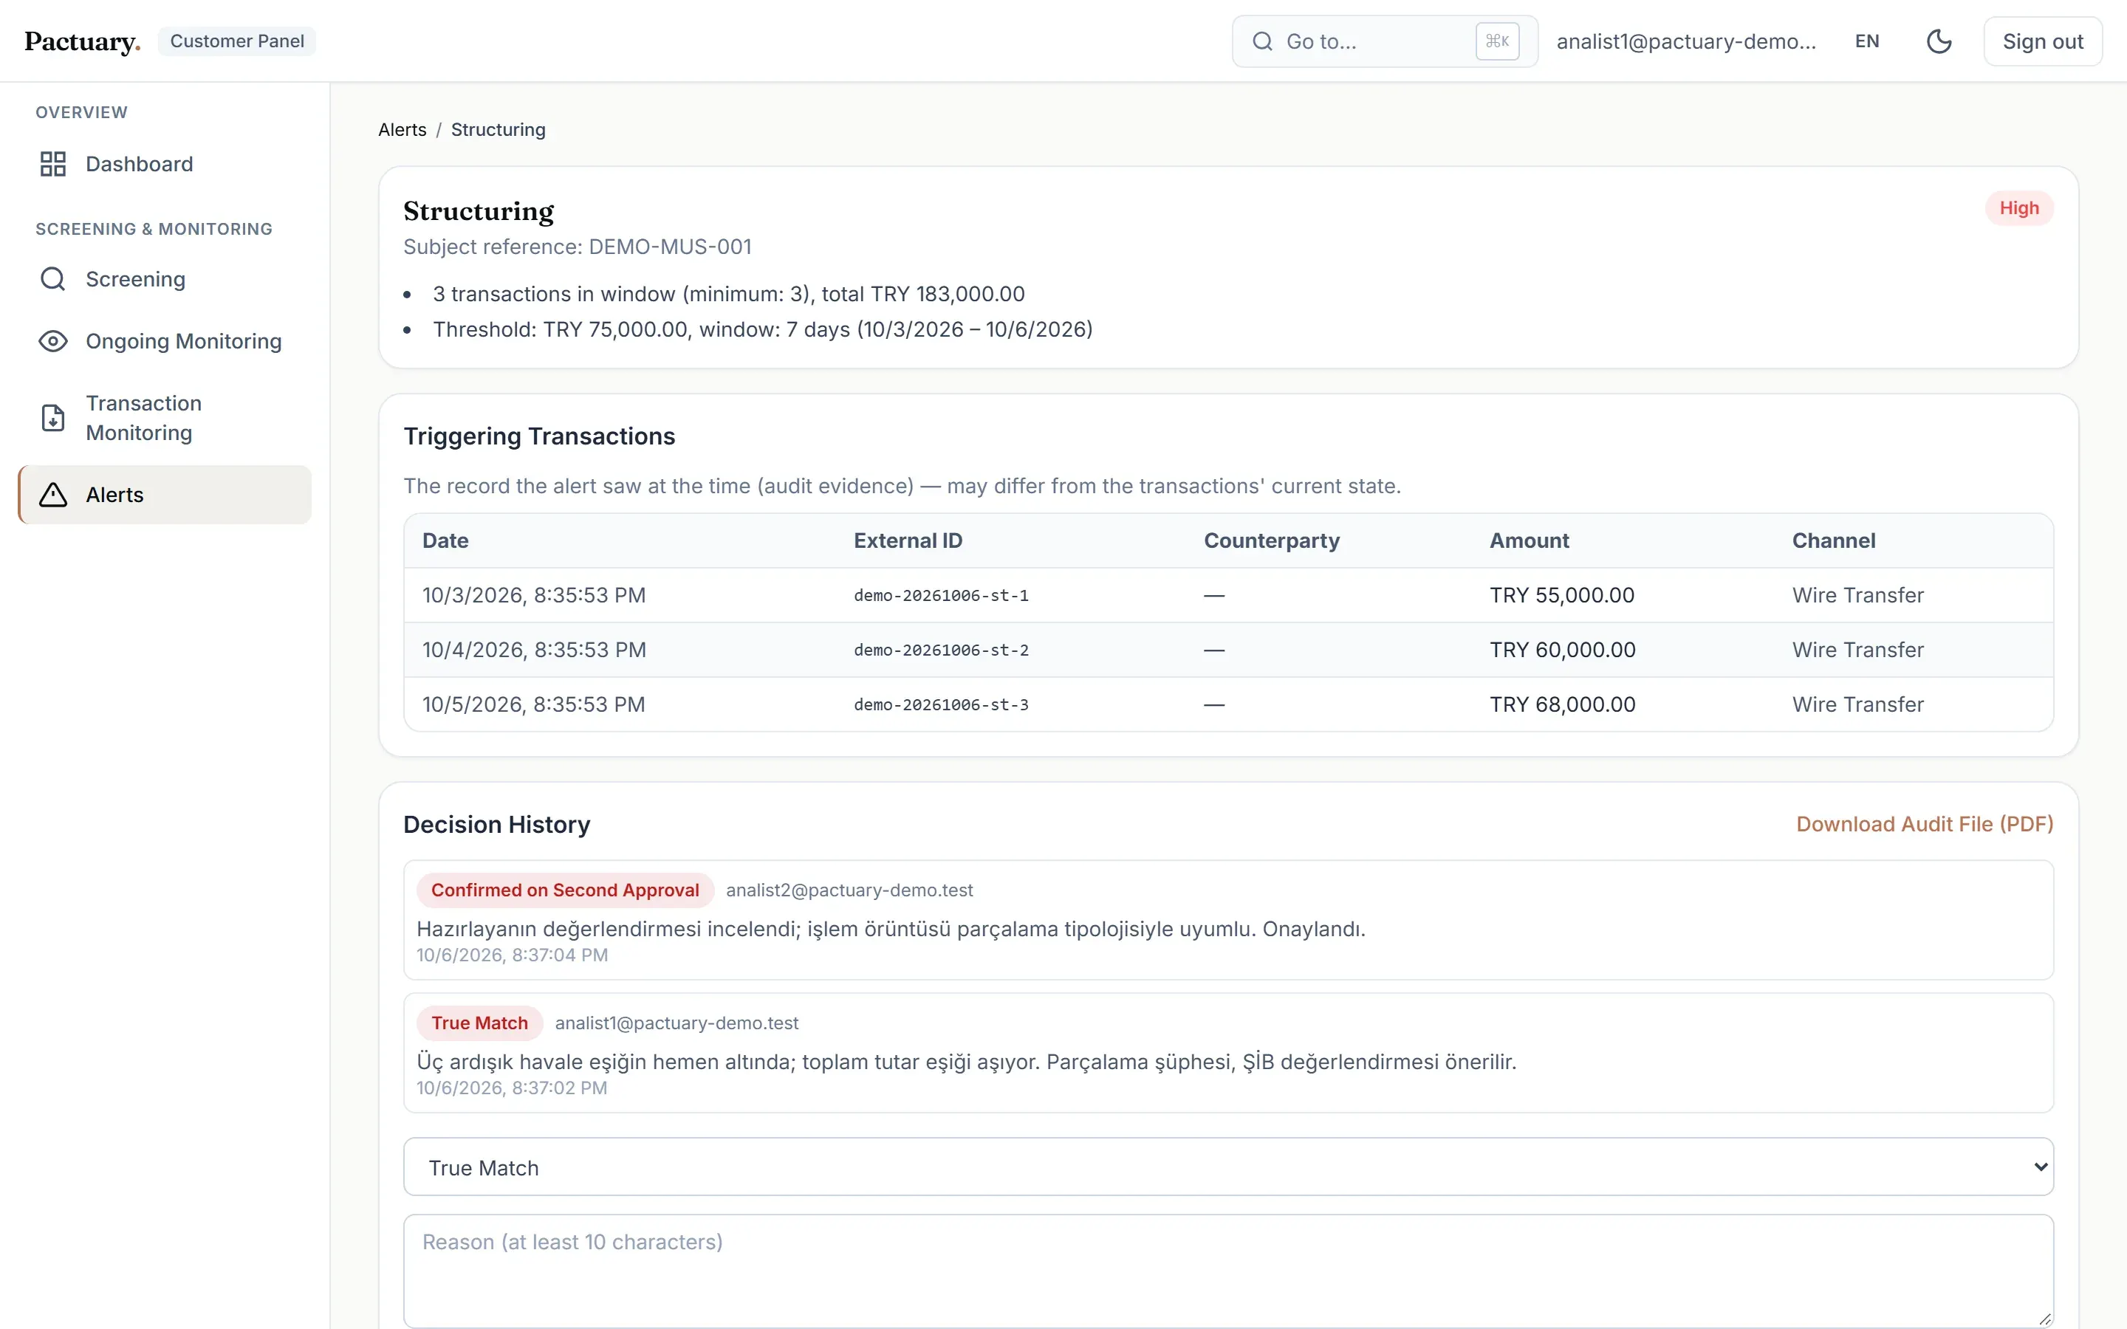The image size is (2127, 1329).
Task: Open Screening in the sidebar
Action: 165,280
